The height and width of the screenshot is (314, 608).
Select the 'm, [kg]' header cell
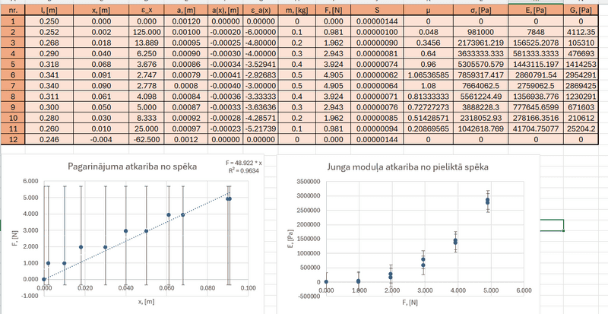tap(297, 11)
